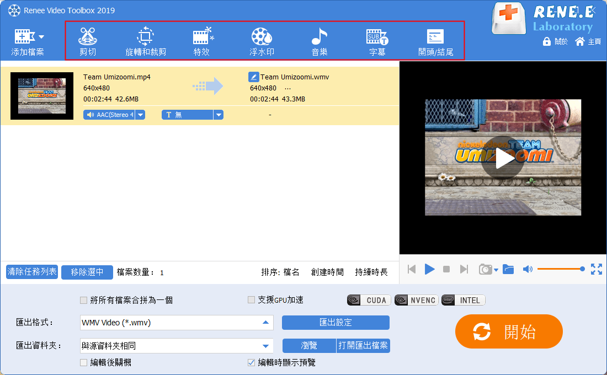Screen dimensions: 607x375
Task: Click source filename Team Umizoomi.mp4
Action: [x=117, y=77]
